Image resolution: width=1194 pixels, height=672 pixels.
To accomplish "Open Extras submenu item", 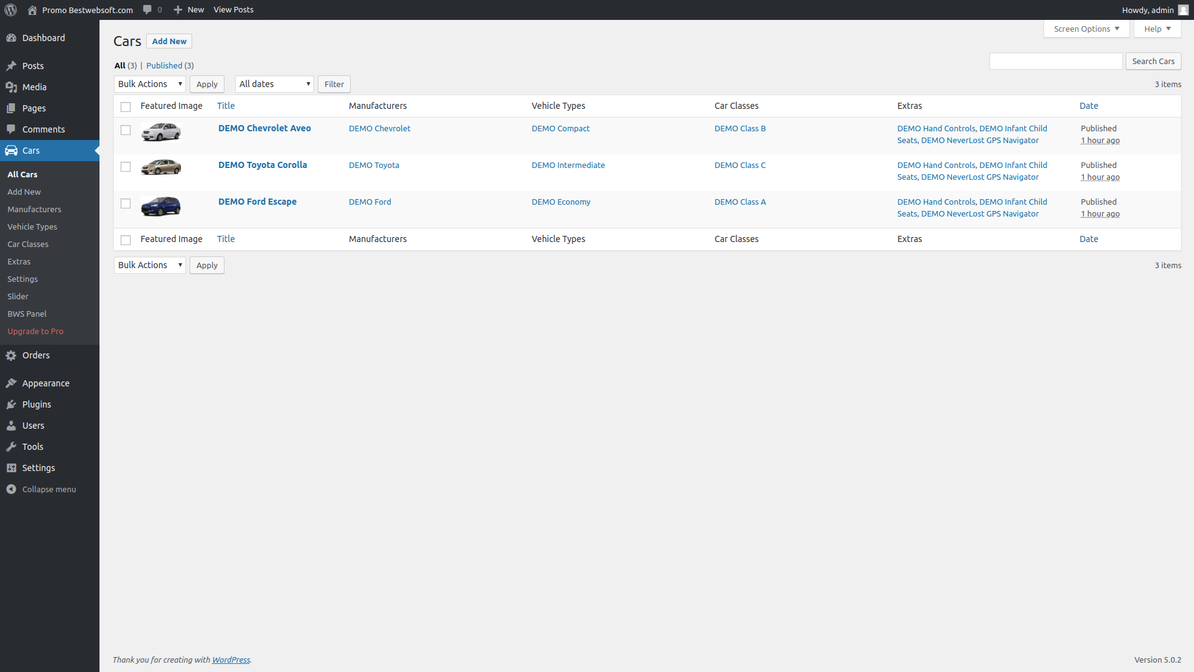I will click(x=19, y=261).
